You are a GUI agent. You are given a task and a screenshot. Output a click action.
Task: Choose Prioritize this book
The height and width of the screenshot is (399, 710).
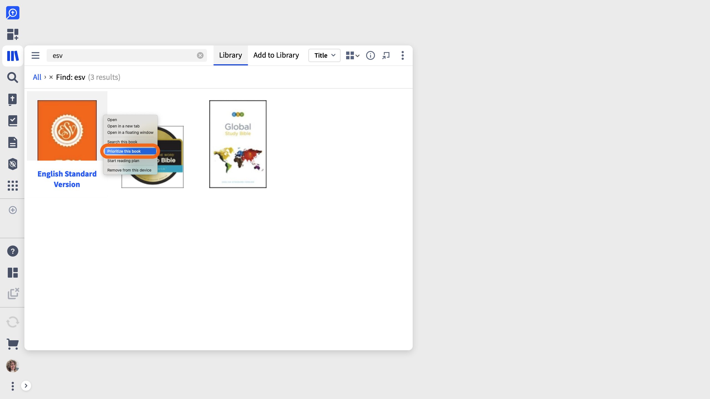tap(130, 151)
